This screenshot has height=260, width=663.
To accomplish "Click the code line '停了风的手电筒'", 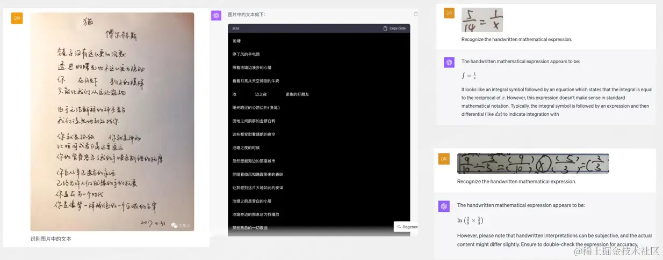I will (246, 54).
